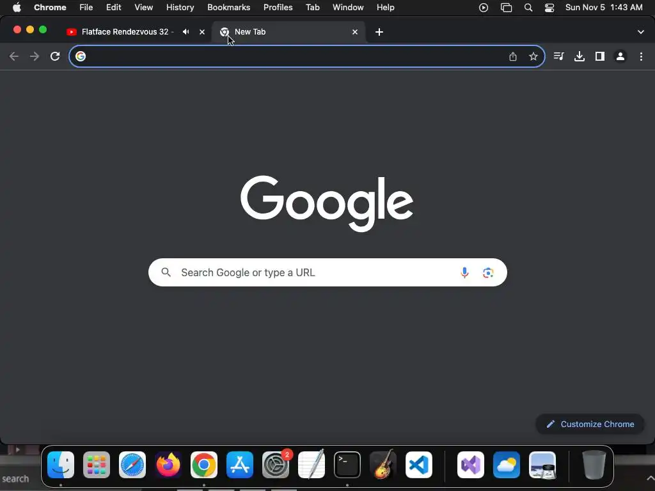Open the Tab menu
This screenshot has height=491, width=655.
pos(312,8)
